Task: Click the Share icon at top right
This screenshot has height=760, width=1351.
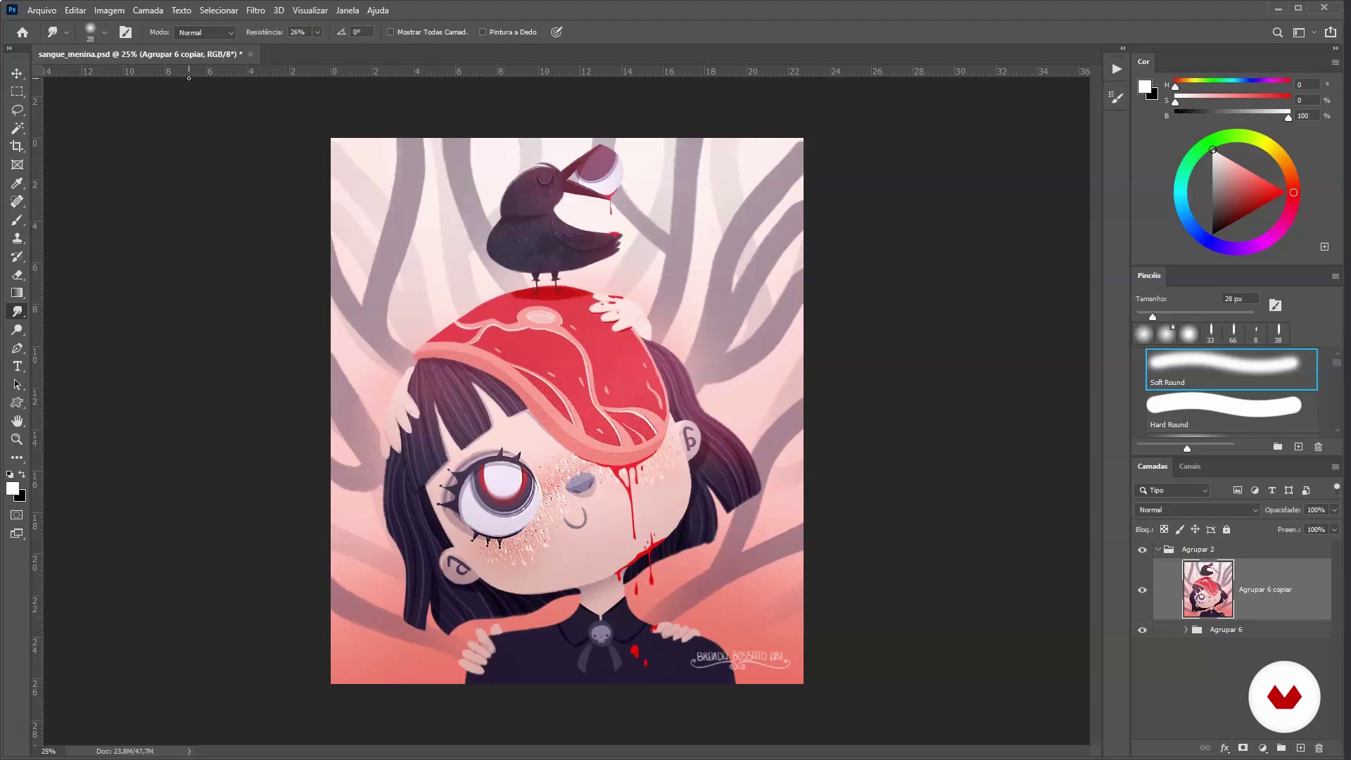Action: pyautogui.click(x=1331, y=32)
